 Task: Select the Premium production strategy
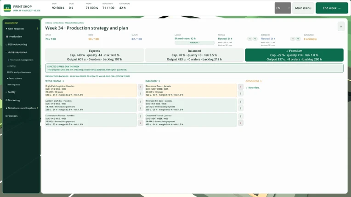click(294, 55)
